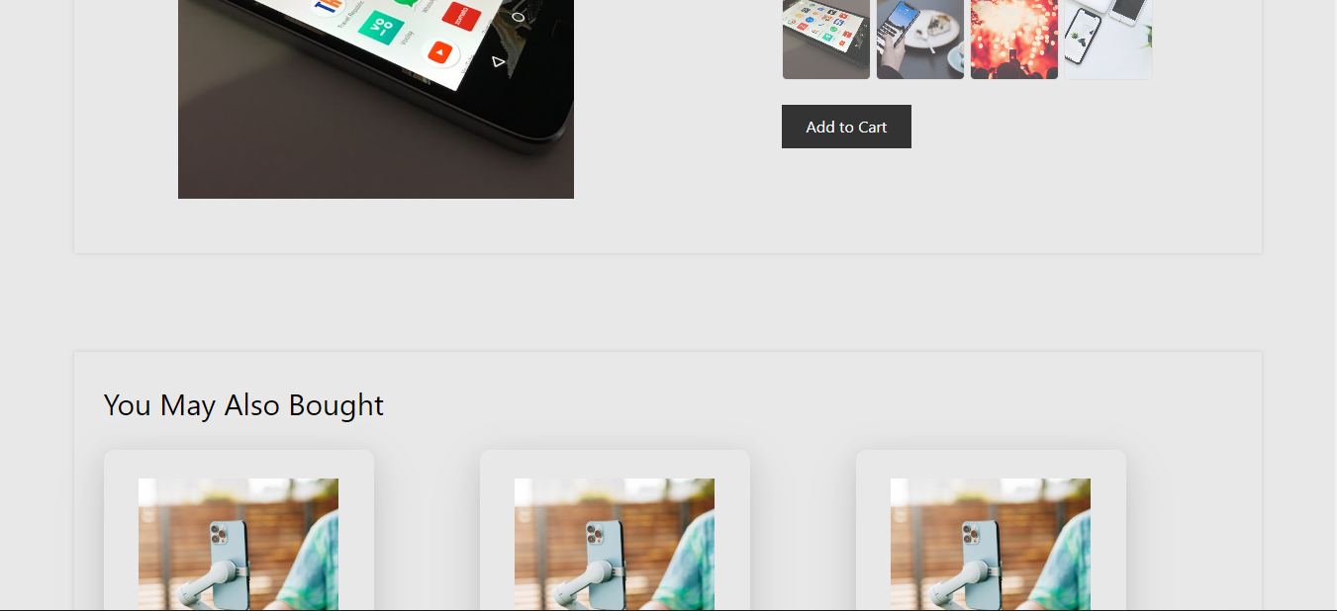
Task: Click the You May Also Bought heading
Action: click(x=243, y=405)
